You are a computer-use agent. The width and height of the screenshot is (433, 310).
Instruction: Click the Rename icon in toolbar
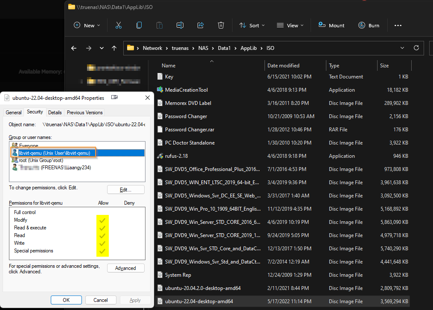(x=180, y=26)
